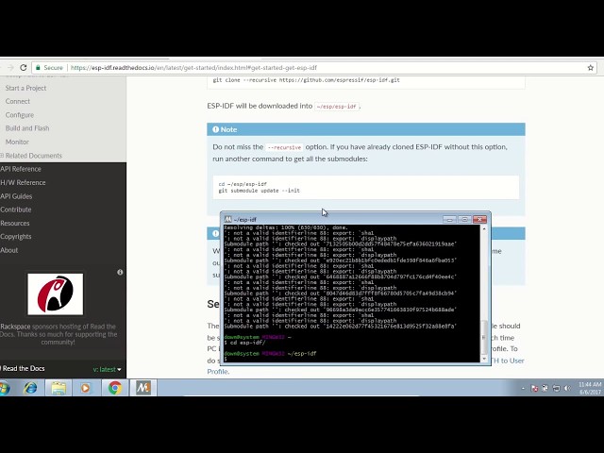Open API Guides in the sidebar
The image size is (604, 453).
pos(16,196)
